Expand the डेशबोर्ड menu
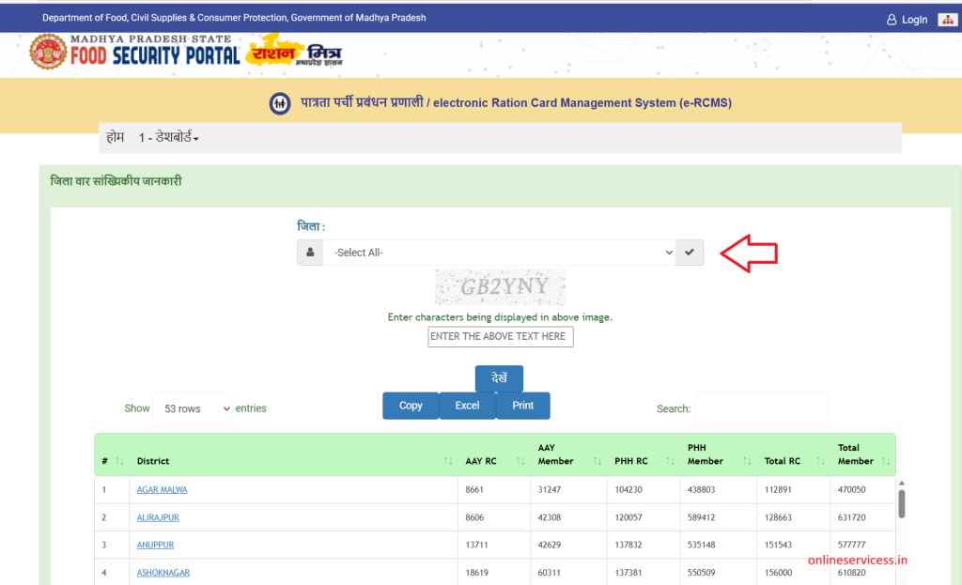 click(x=169, y=138)
